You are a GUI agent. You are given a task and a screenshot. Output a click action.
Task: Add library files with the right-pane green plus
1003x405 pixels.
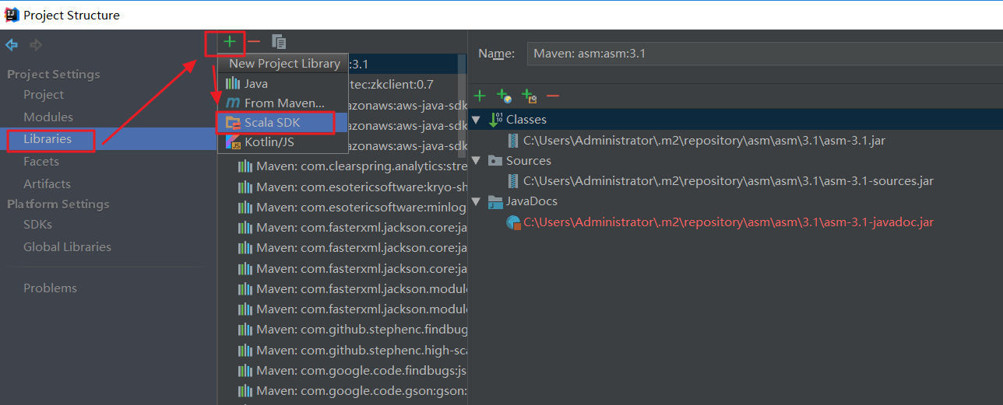coord(480,96)
